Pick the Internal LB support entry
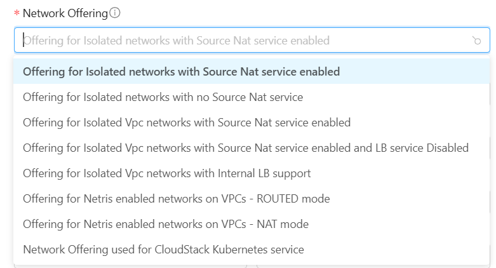This screenshot has height=268, width=496. coord(166,173)
